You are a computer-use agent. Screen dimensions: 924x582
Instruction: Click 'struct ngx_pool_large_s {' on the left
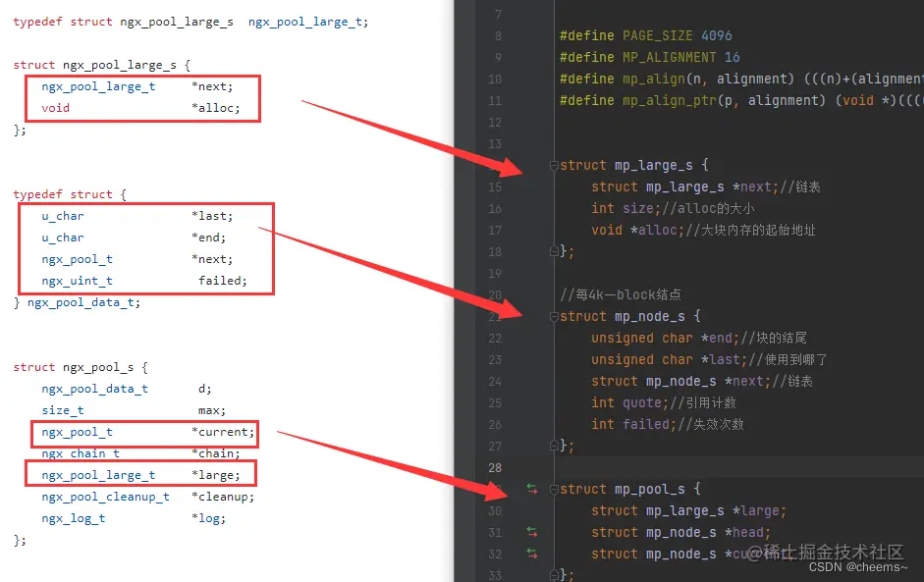[x=101, y=65]
